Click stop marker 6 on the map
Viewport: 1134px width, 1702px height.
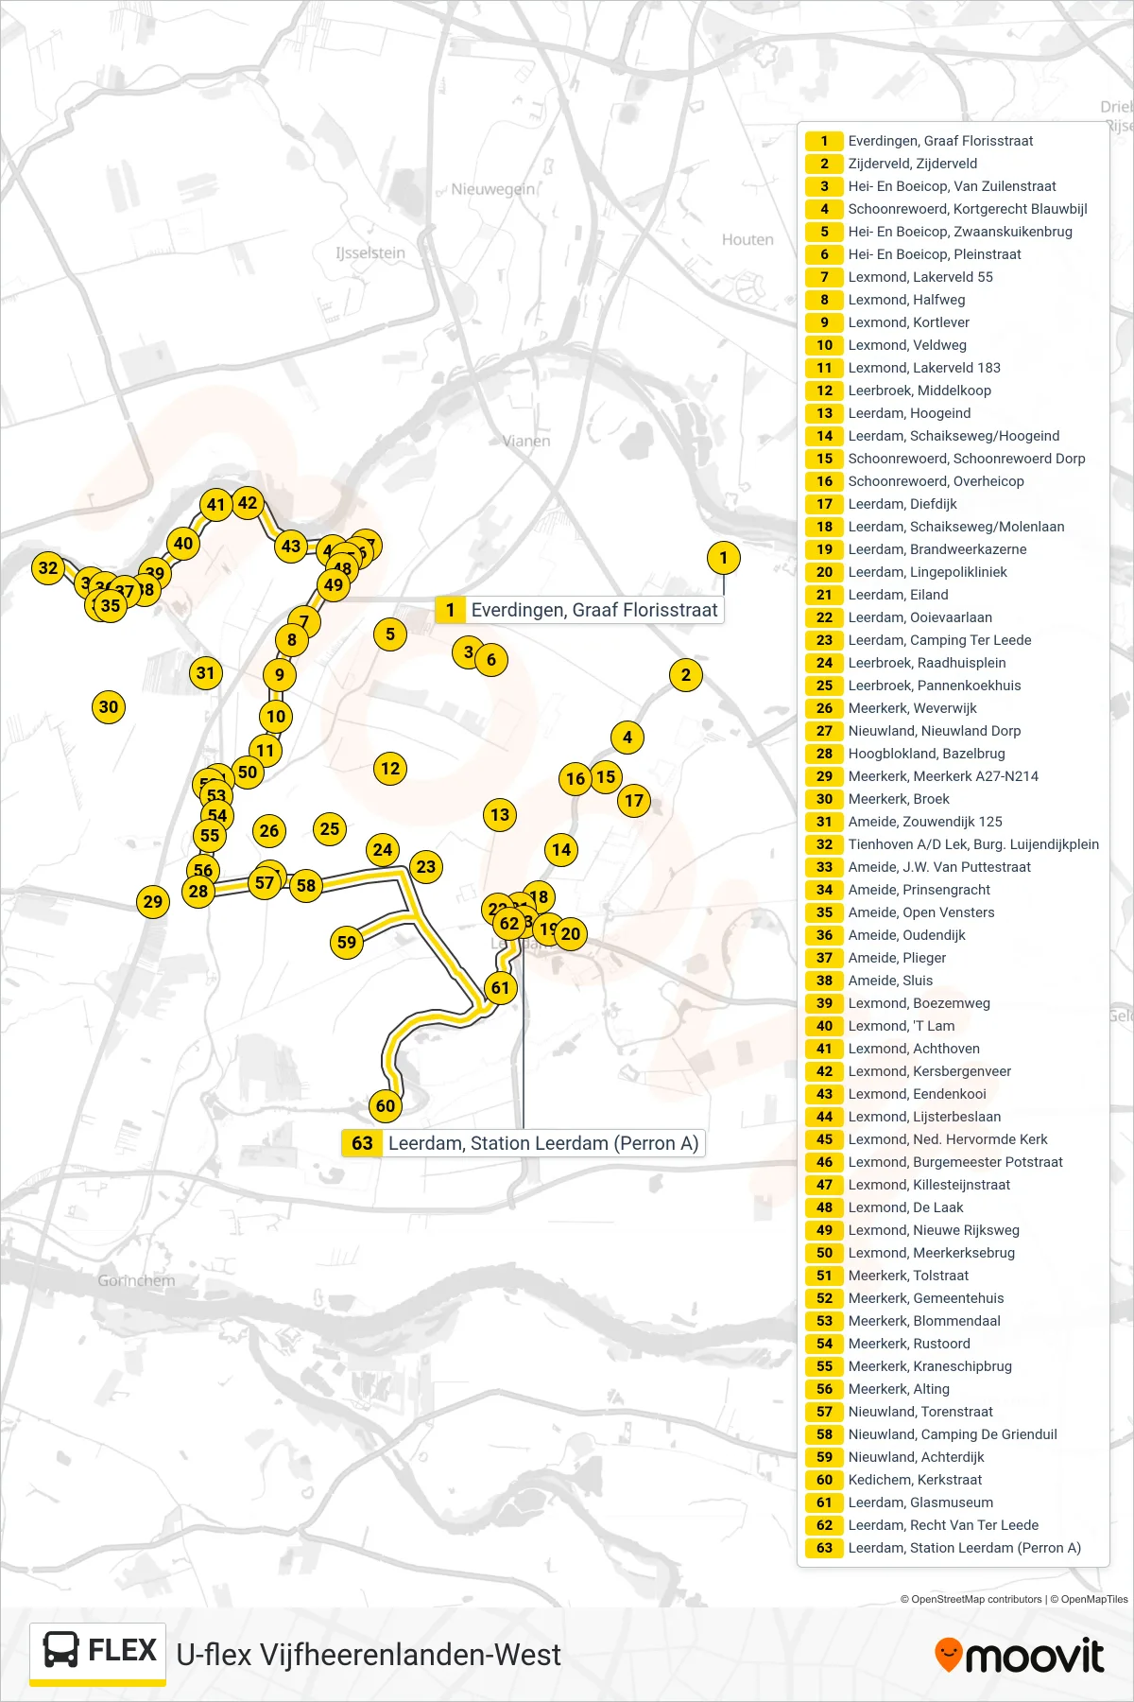click(x=491, y=660)
